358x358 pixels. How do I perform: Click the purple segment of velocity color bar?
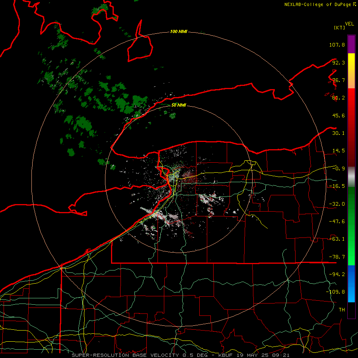(351, 44)
